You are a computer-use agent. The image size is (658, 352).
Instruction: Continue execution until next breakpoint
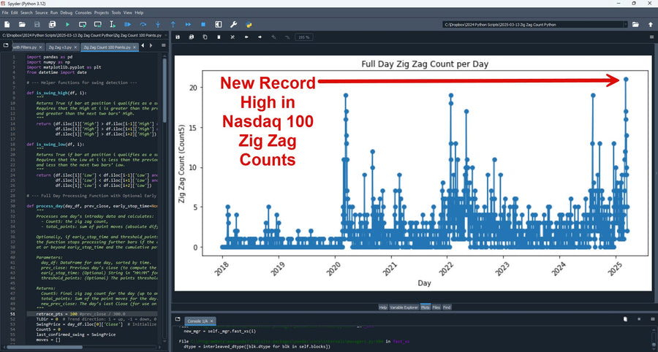tap(188, 25)
